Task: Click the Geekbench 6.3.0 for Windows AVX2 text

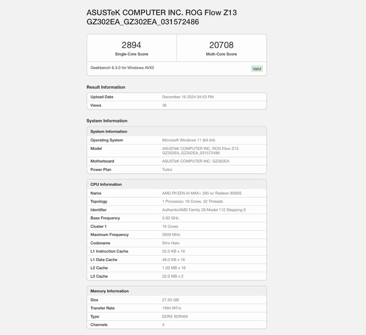Action: (x=122, y=67)
